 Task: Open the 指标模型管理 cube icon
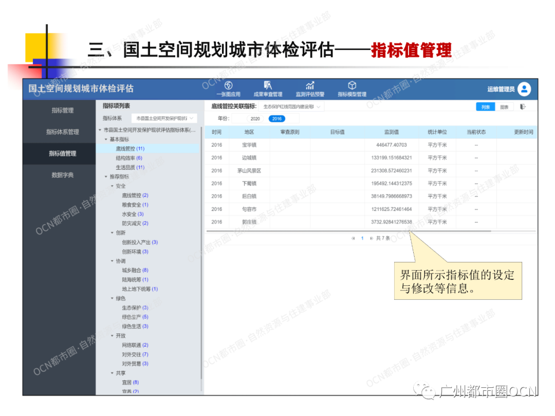coord(352,85)
